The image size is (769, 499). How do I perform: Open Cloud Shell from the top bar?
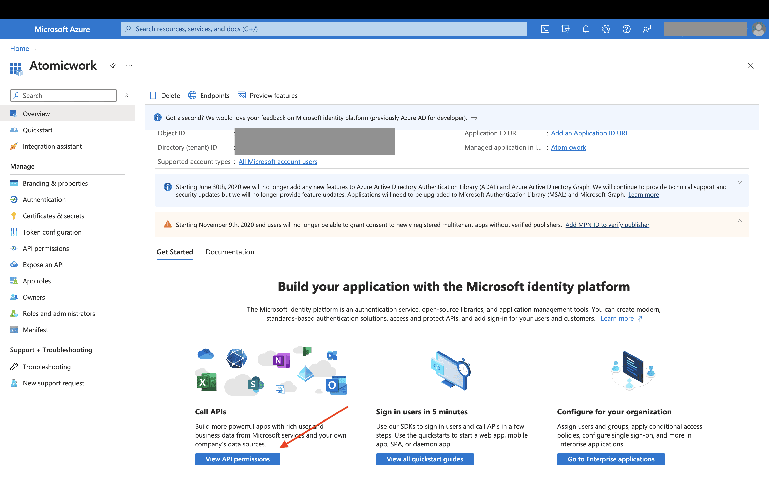pyautogui.click(x=545, y=29)
